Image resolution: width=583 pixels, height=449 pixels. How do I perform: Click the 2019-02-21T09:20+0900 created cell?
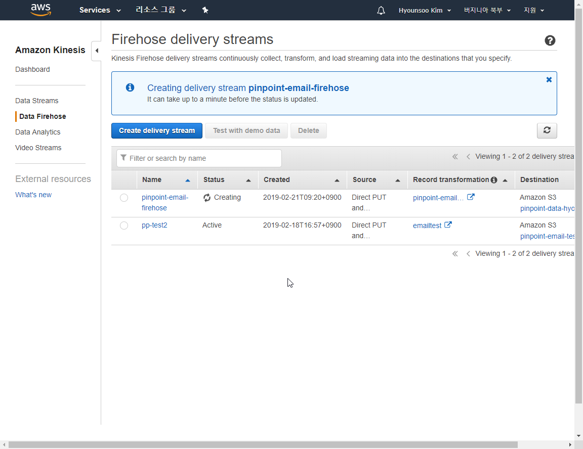coord(302,197)
